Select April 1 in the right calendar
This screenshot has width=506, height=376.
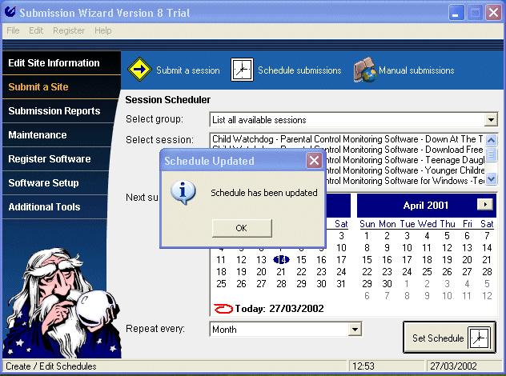click(367, 236)
